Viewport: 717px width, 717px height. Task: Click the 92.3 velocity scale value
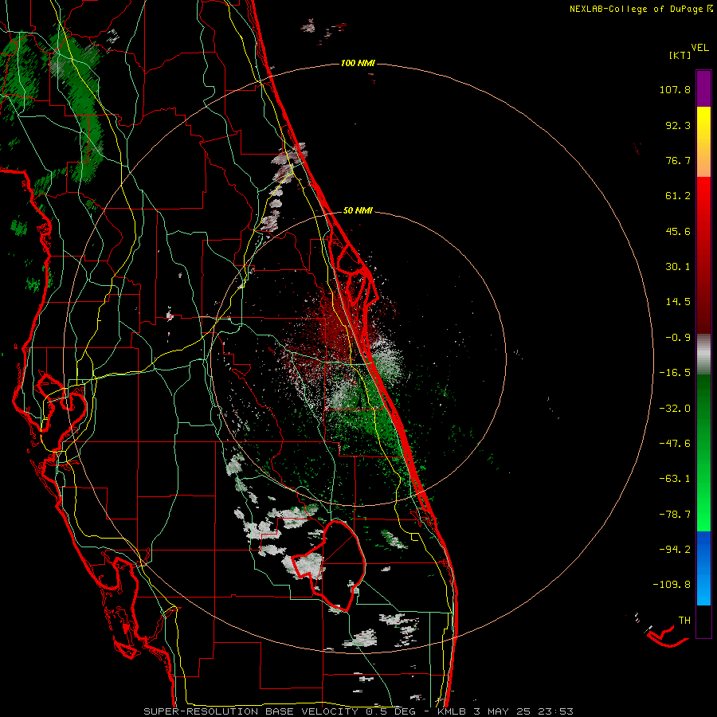point(678,125)
